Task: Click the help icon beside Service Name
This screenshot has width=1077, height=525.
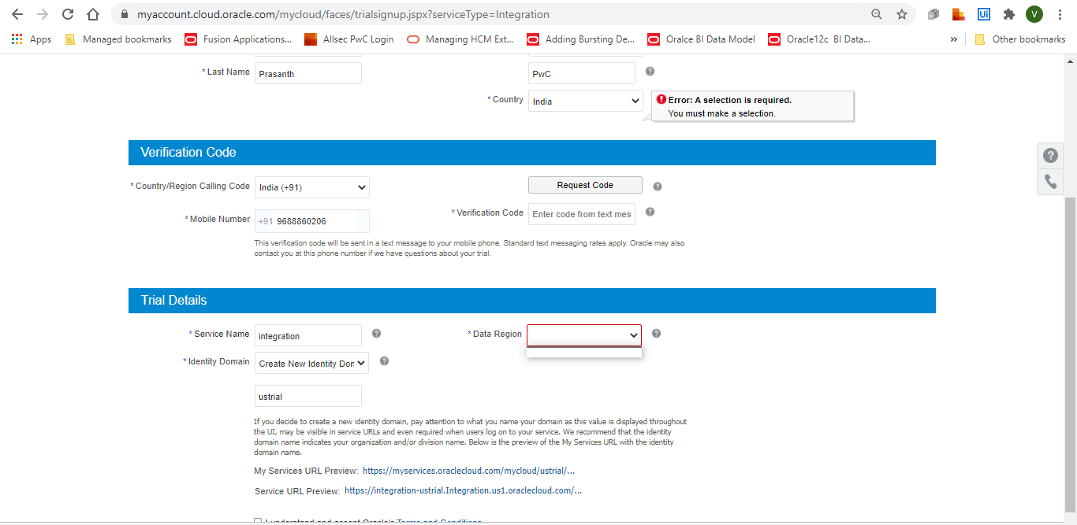Action: [376, 333]
